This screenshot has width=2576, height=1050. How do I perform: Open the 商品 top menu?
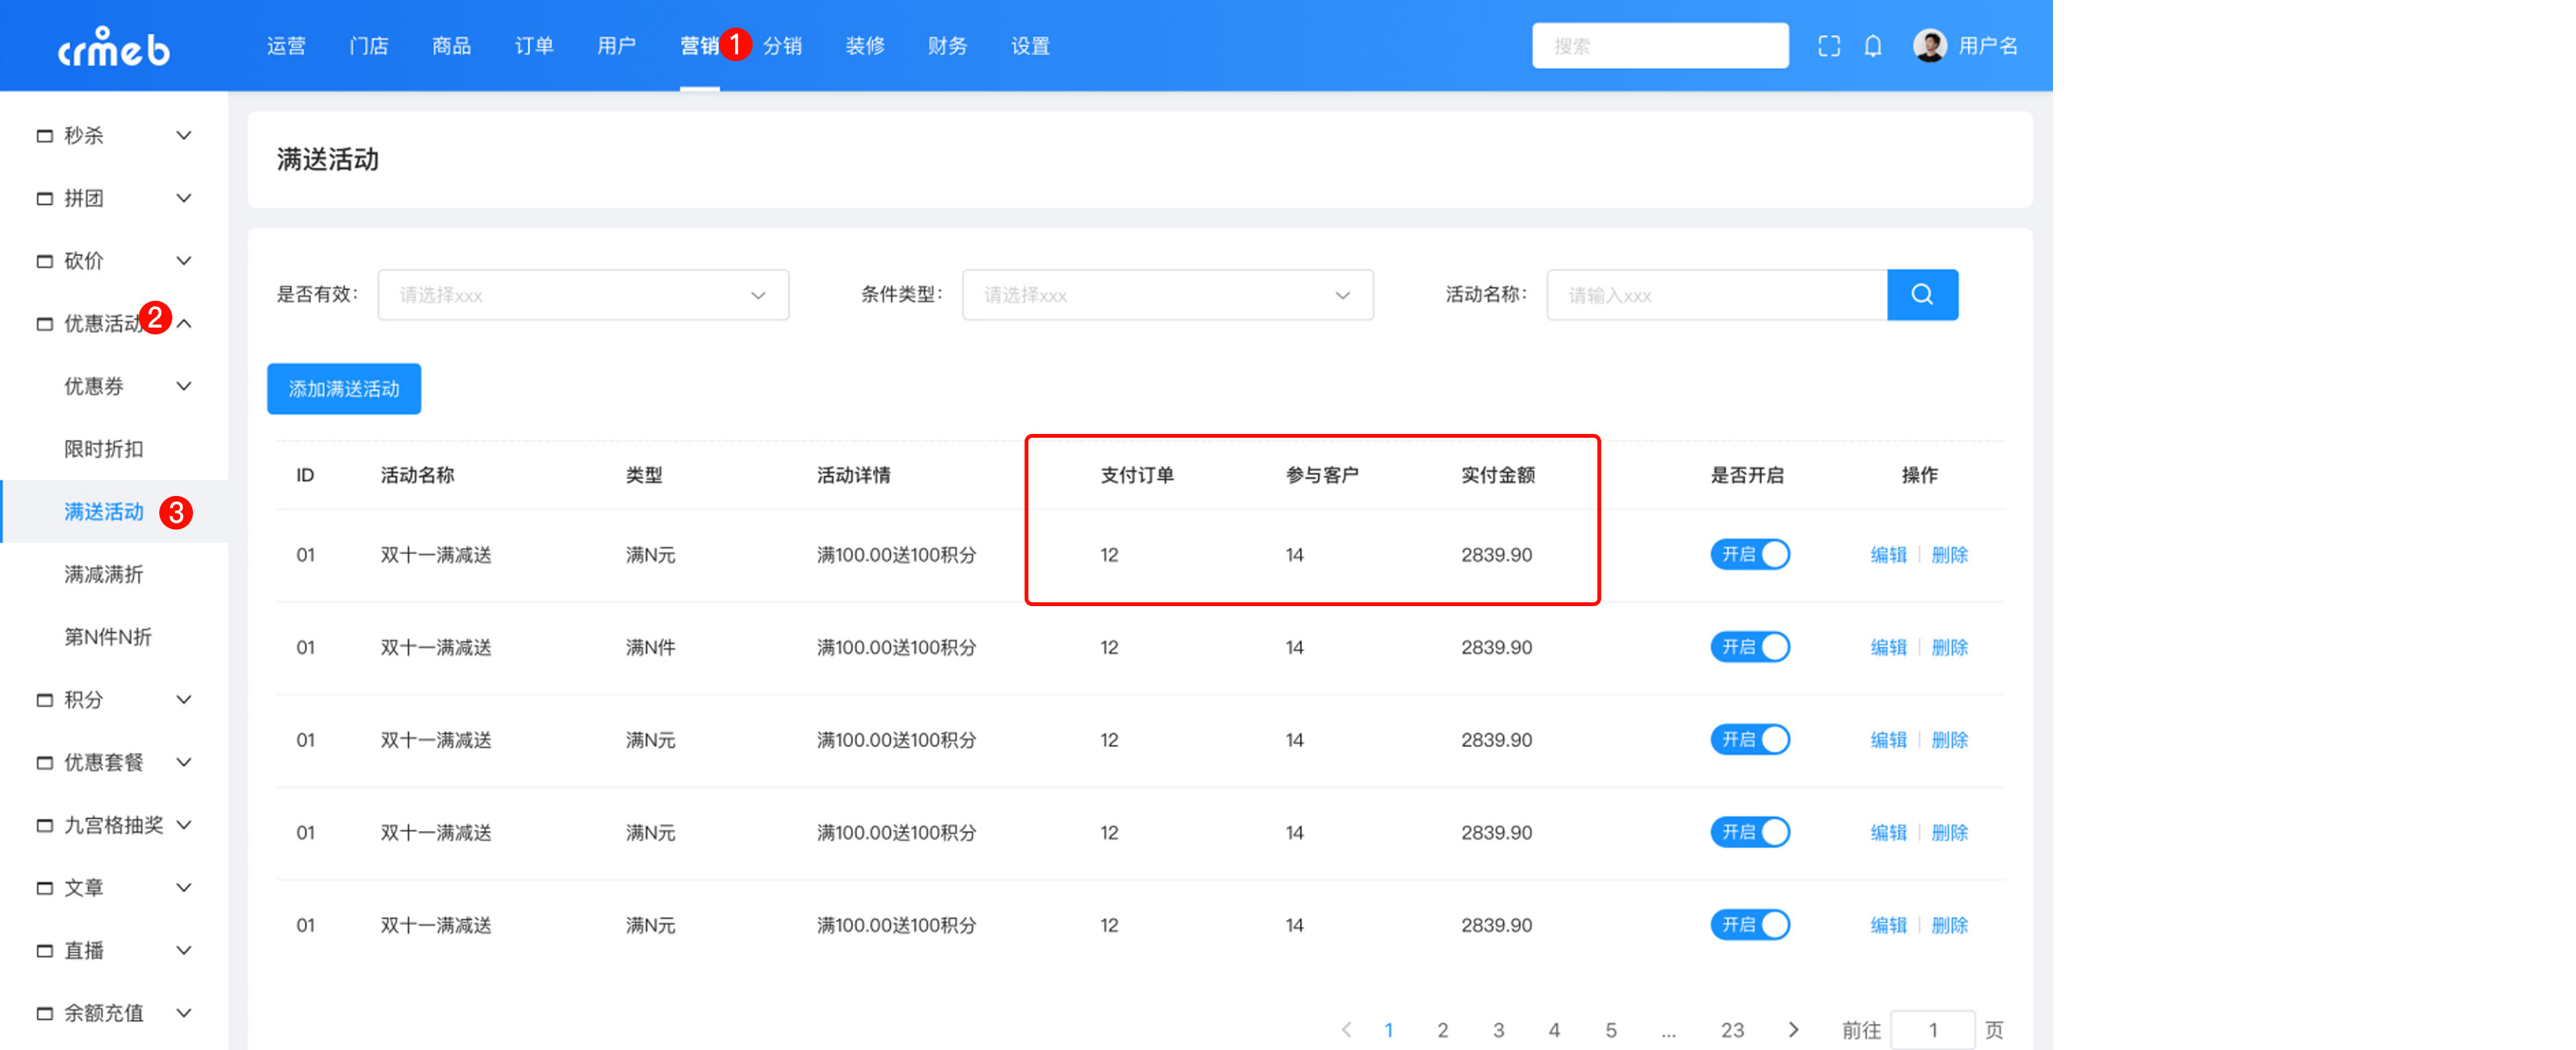coord(451,46)
